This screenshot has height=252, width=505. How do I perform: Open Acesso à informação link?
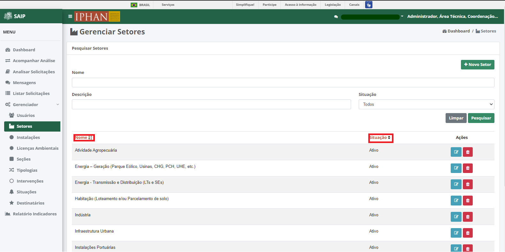pyautogui.click(x=301, y=5)
